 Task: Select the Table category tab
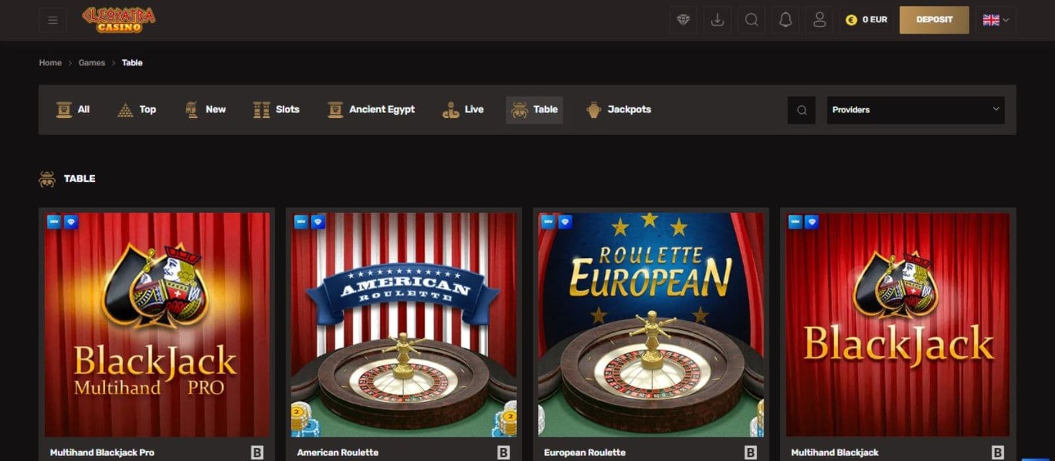coord(534,109)
